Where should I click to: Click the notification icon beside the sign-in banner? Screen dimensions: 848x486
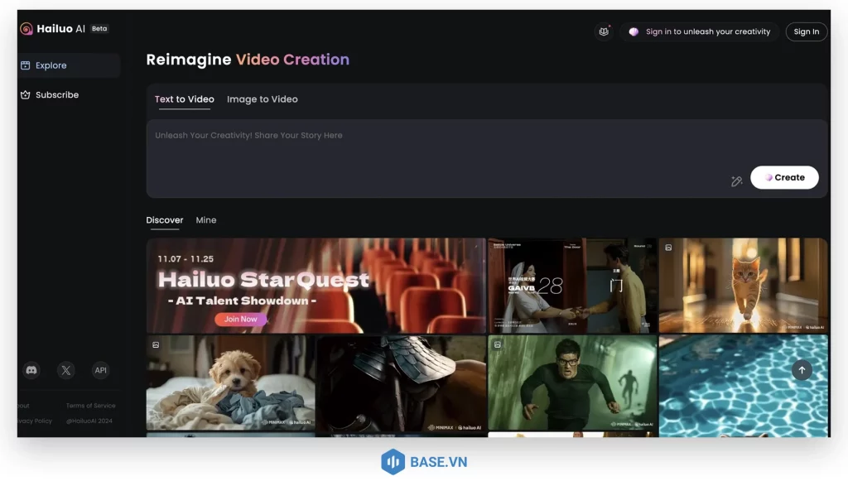(604, 32)
